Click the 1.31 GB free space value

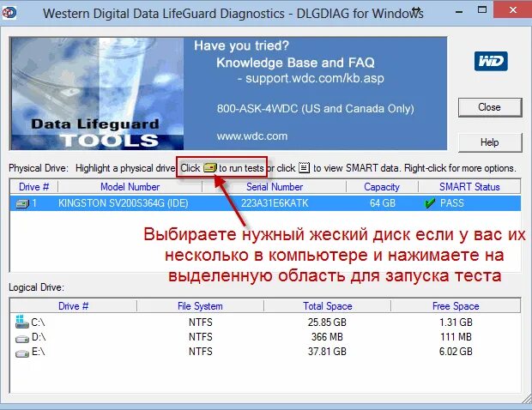point(456,323)
